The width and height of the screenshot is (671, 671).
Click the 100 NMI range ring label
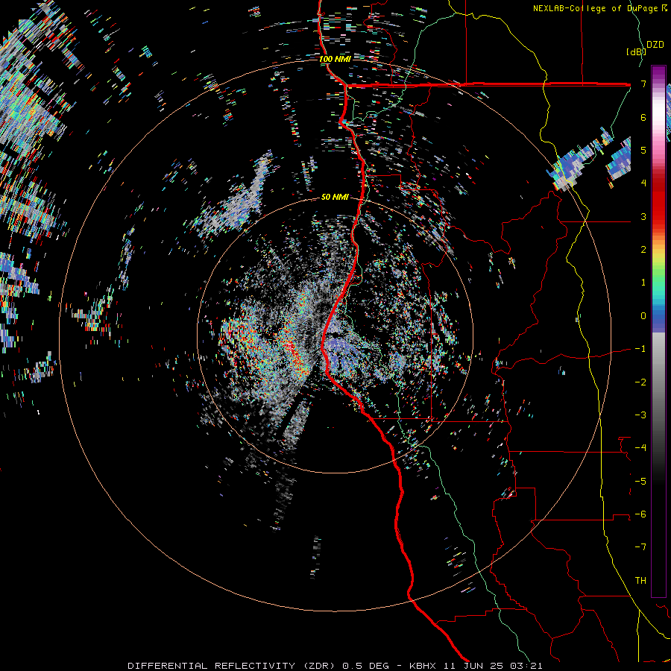pyautogui.click(x=335, y=59)
